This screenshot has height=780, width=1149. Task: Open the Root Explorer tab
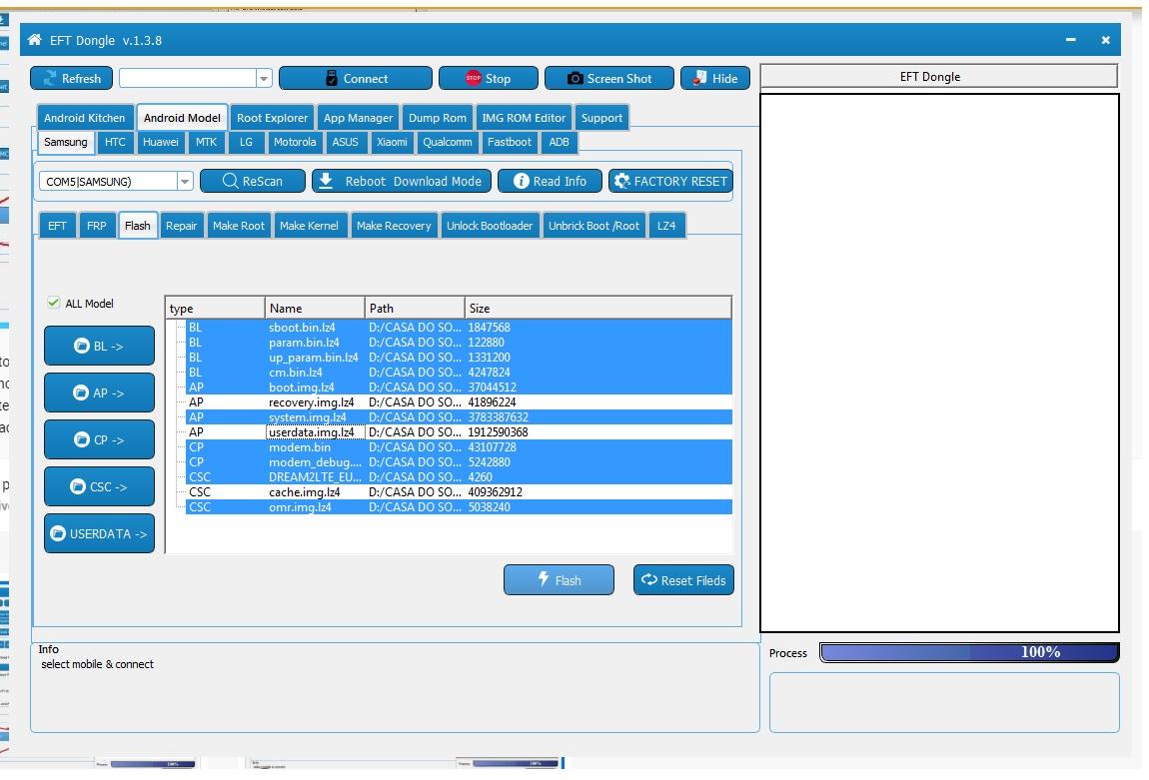click(272, 118)
